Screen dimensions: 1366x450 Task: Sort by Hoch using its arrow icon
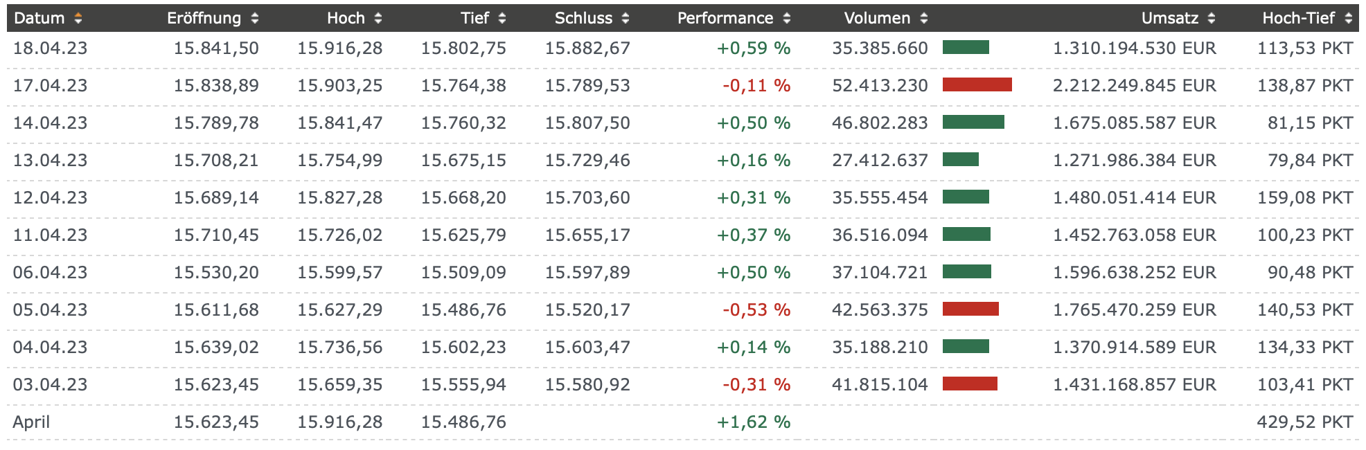(378, 19)
